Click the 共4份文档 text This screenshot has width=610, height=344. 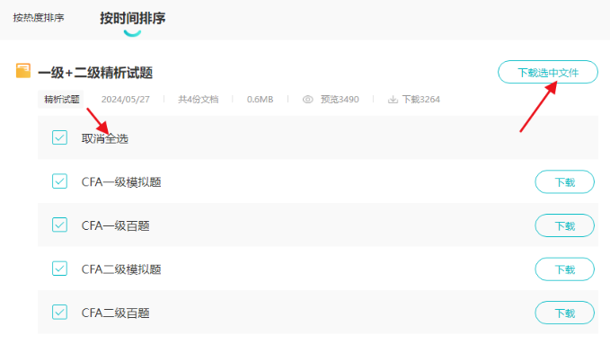(x=198, y=100)
